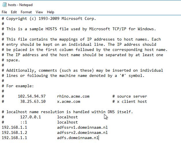This screenshot has width=181, height=148.
Task: Click the Notepad icon in title bar
Action: 4,5
